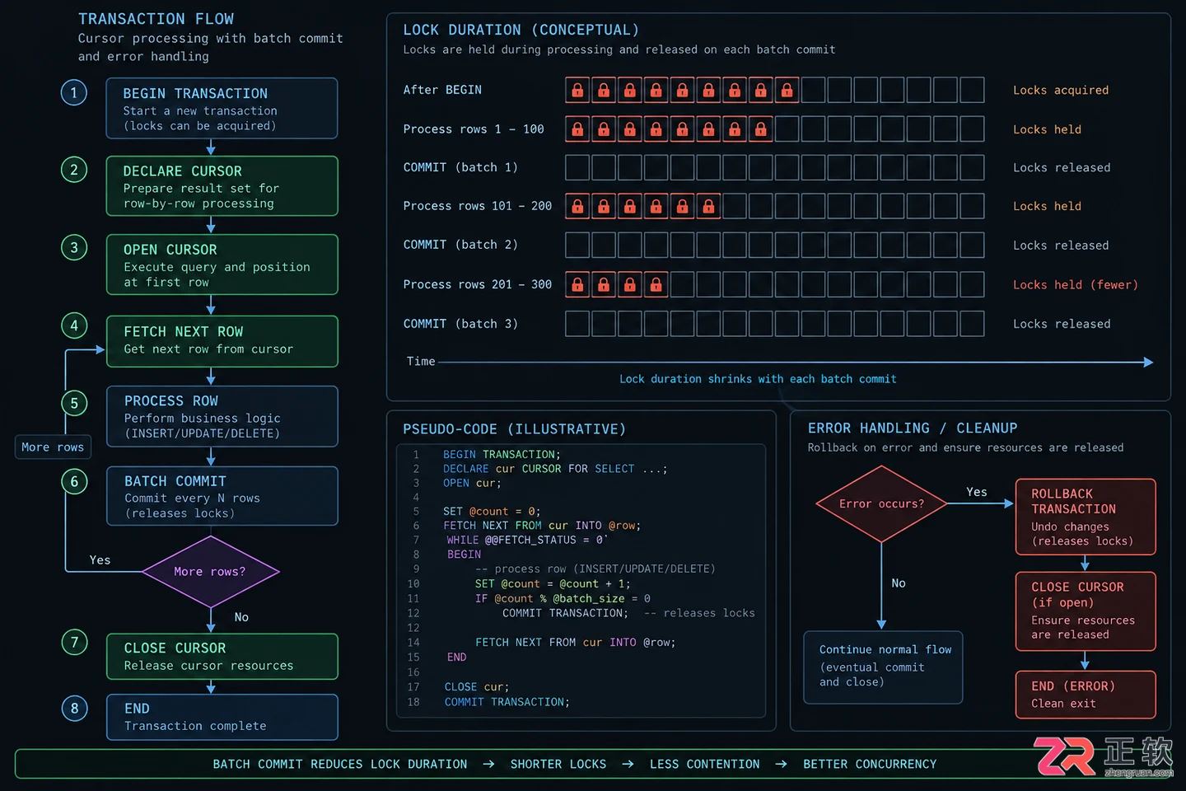Click the 'Process rows 101 – 200' label

(478, 206)
